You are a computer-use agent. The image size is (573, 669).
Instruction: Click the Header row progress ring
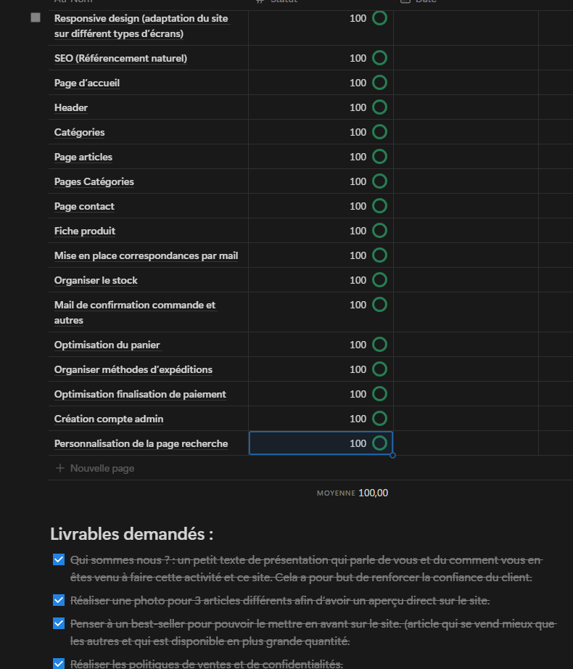[379, 107]
